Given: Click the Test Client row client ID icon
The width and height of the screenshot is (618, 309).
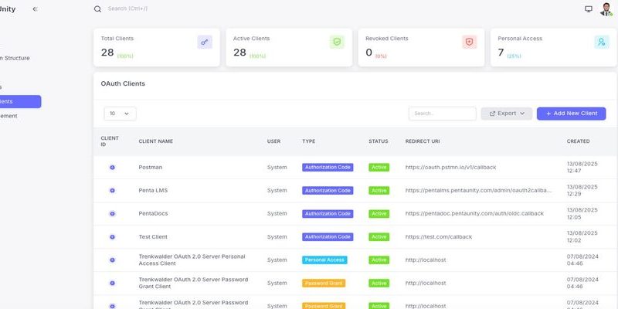Looking at the screenshot, I should (x=112, y=236).
